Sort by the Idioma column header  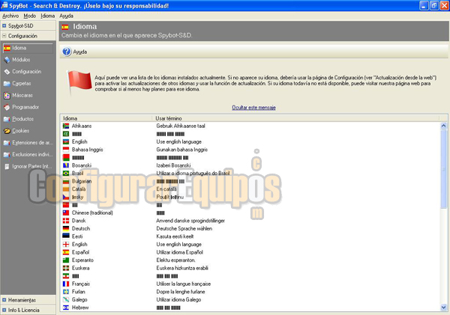(x=106, y=118)
